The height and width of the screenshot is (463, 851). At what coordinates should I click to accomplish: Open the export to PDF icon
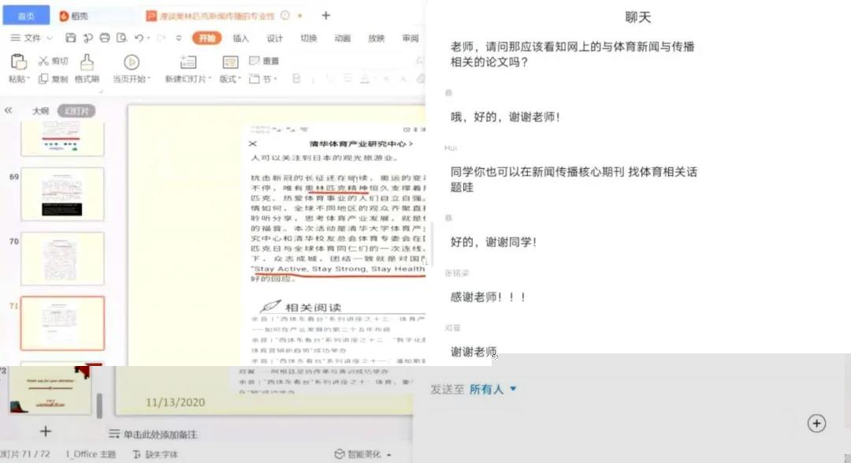(x=87, y=38)
